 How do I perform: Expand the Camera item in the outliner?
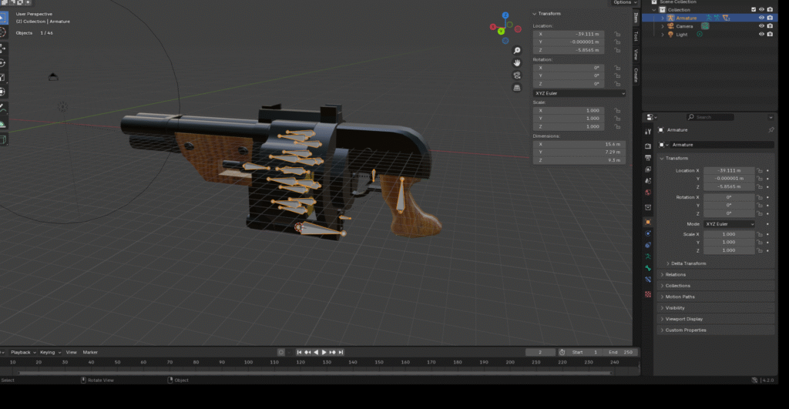point(662,26)
